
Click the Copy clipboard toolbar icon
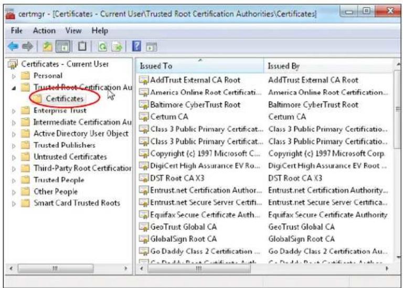(82, 47)
